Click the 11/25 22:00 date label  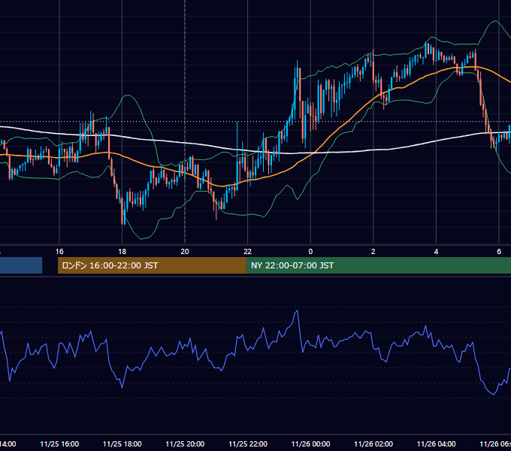248,443
